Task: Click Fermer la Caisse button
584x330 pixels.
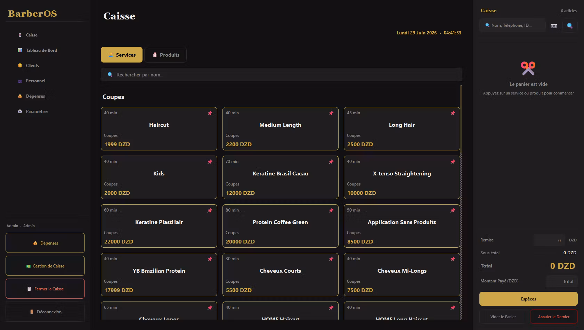Action: point(45,289)
